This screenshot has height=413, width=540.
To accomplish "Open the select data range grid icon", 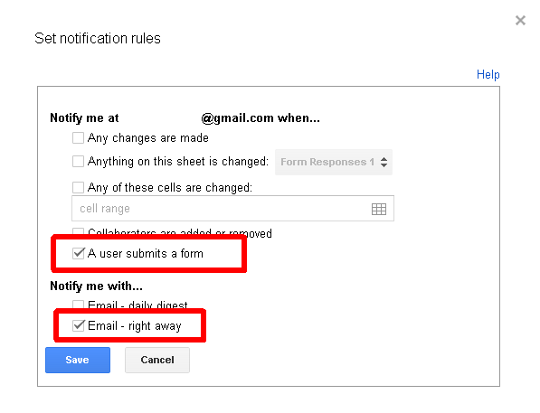I will click(x=379, y=209).
